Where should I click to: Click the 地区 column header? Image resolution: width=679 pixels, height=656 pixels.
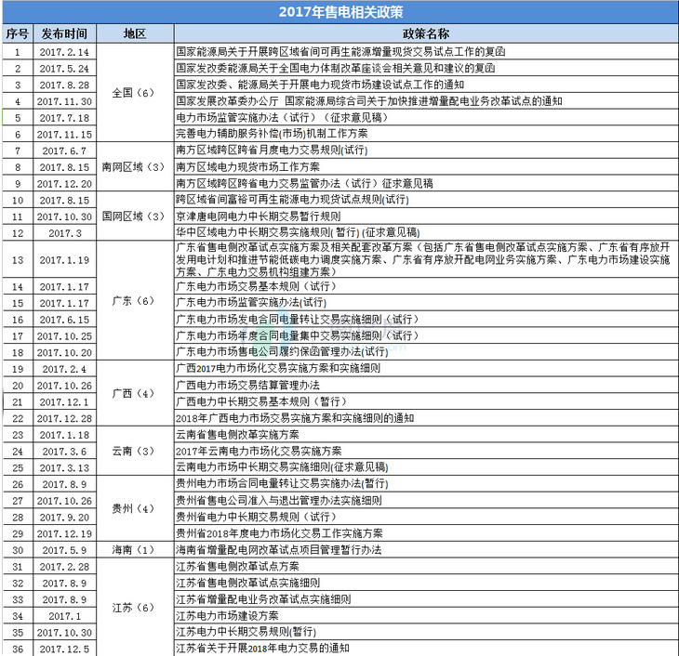tap(135, 33)
